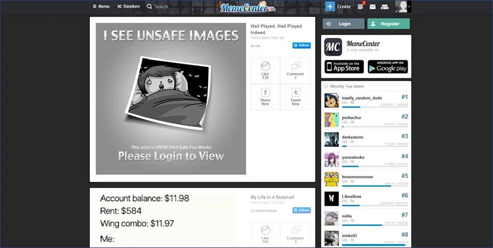Open yarmalenko's avatar
Screen dimensions: 493x248
332,159
